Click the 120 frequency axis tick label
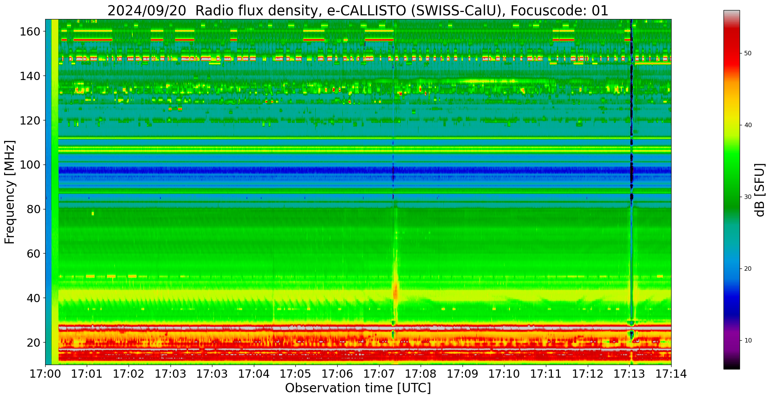771x399 pixels. click(30, 120)
